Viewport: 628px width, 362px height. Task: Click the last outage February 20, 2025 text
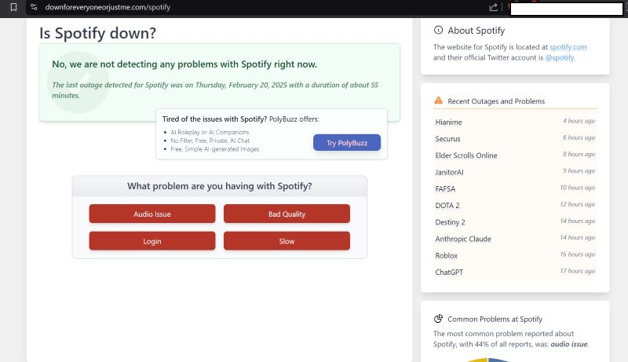pos(215,90)
